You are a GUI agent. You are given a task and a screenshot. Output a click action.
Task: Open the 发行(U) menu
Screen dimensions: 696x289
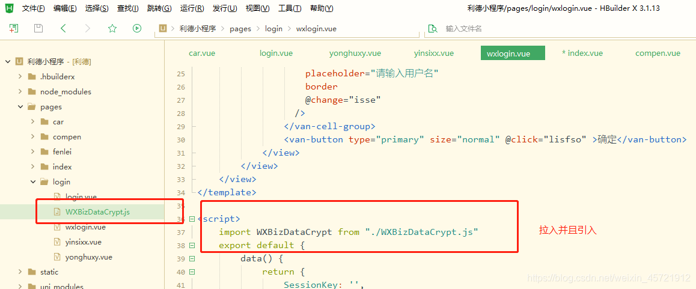click(x=225, y=8)
